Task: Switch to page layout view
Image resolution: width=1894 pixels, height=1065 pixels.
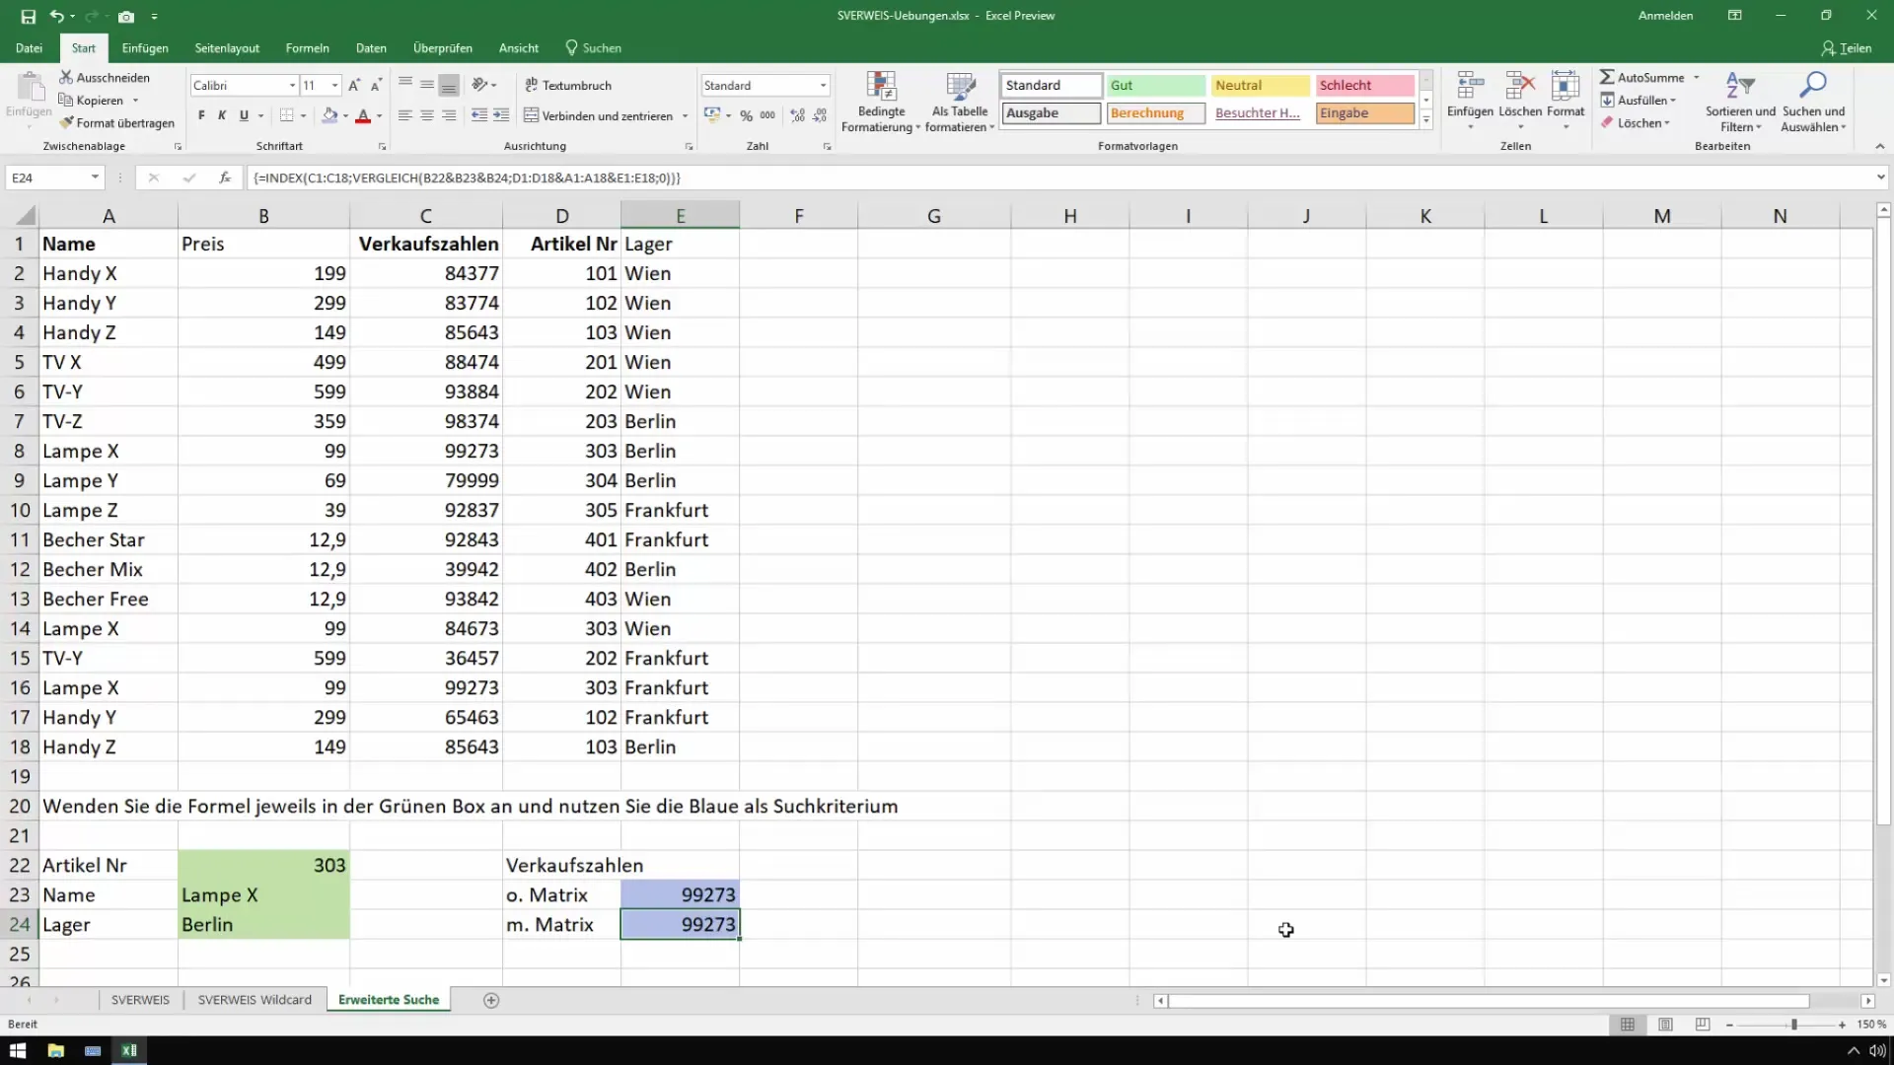Action: (x=1665, y=1025)
